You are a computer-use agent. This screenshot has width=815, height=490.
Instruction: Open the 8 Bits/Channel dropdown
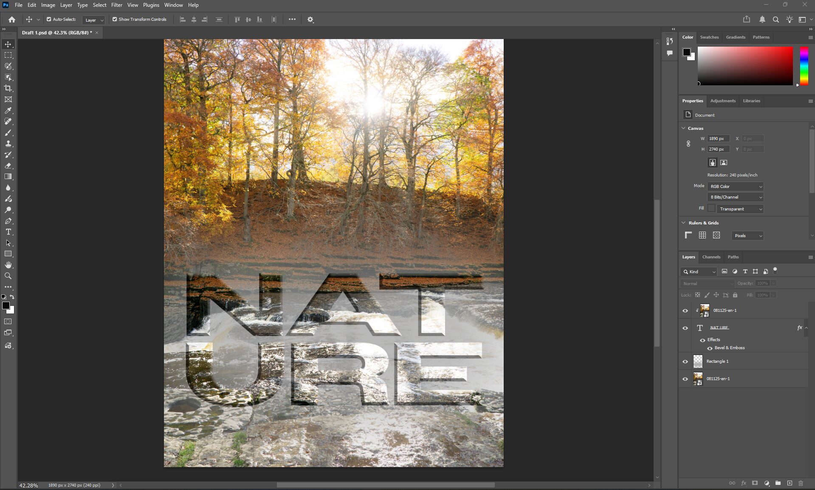[736, 197]
